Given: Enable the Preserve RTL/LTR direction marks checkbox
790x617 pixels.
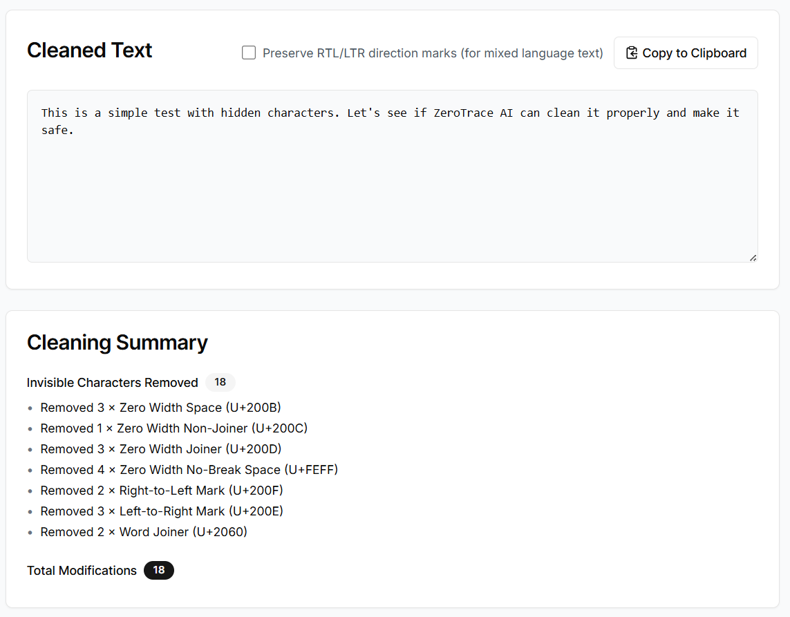Looking at the screenshot, I should coord(249,53).
